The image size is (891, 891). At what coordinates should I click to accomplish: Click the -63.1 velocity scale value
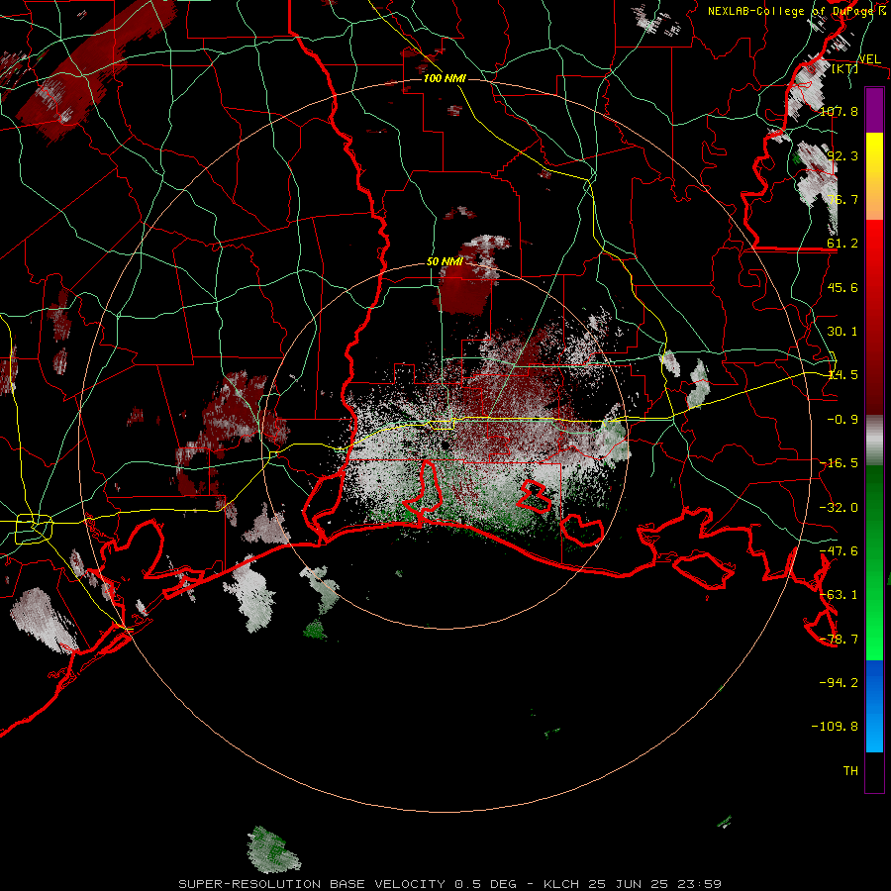[x=839, y=594]
